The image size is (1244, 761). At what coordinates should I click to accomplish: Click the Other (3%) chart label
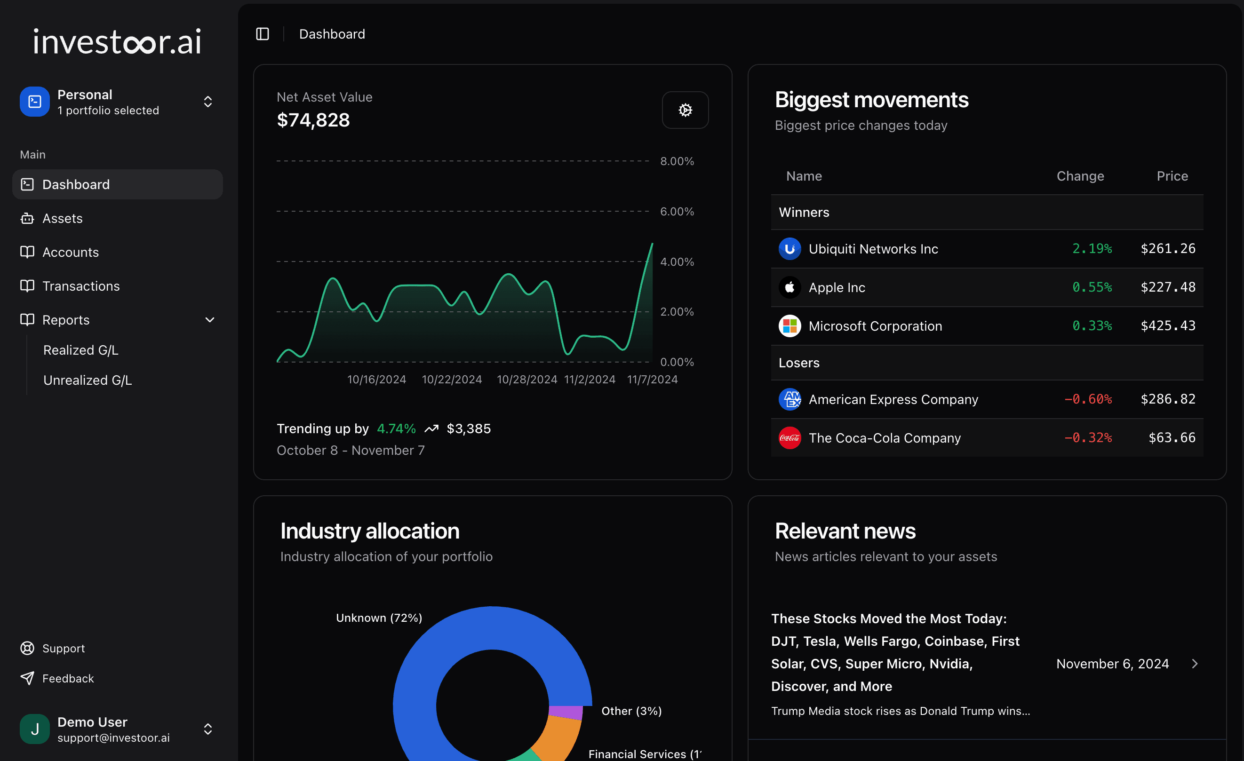pyautogui.click(x=631, y=711)
